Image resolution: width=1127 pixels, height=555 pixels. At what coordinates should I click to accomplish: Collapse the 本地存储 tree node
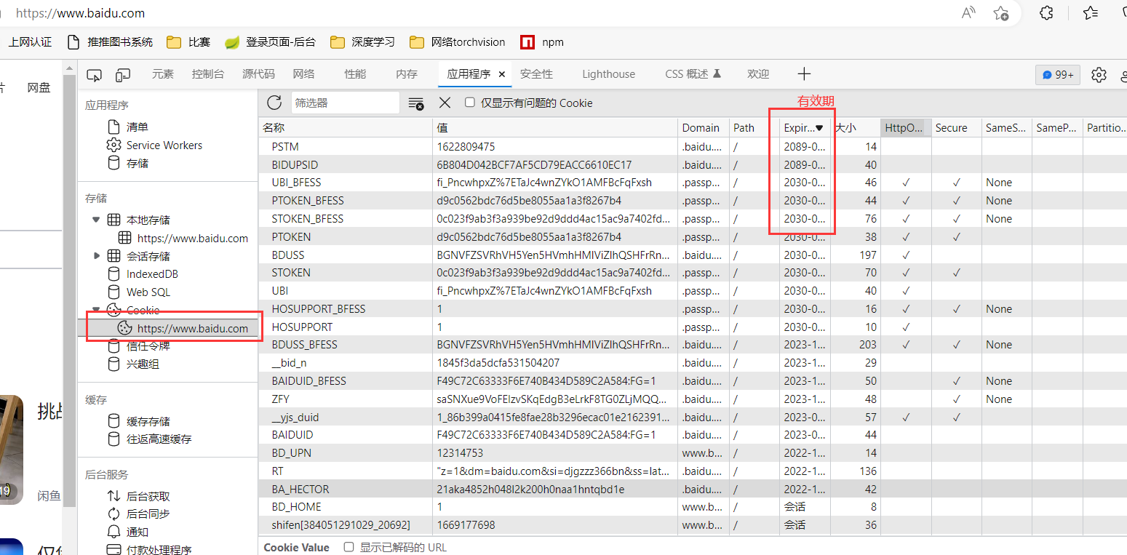(x=96, y=220)
